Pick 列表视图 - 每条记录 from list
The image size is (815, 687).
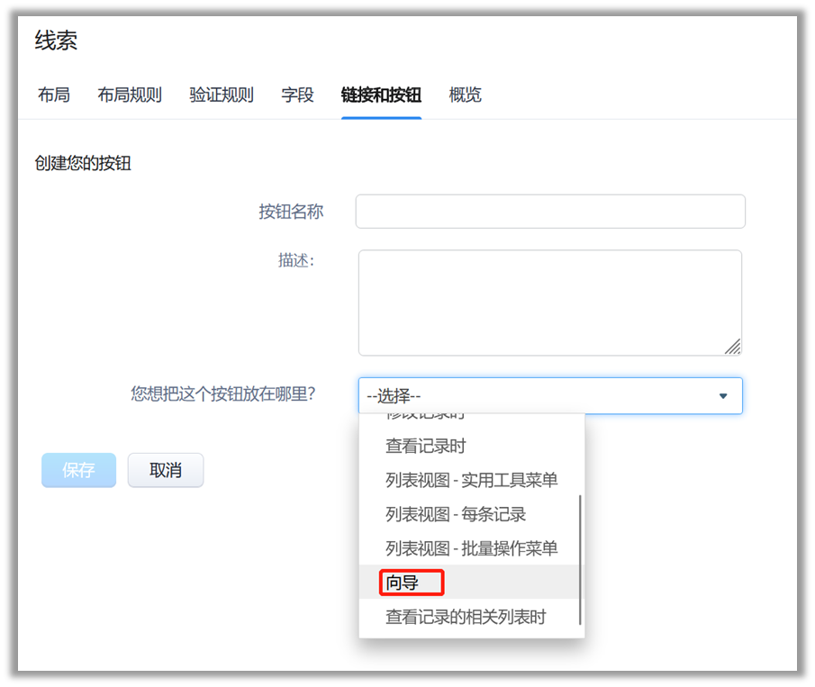coord(456,514)
